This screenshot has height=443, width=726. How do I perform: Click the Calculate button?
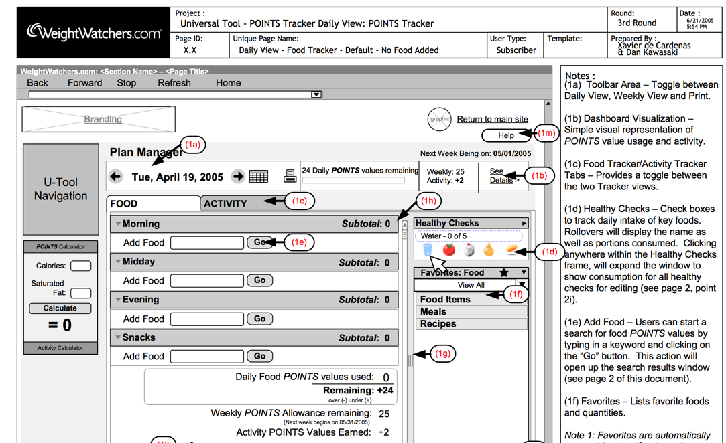point(60,308)
